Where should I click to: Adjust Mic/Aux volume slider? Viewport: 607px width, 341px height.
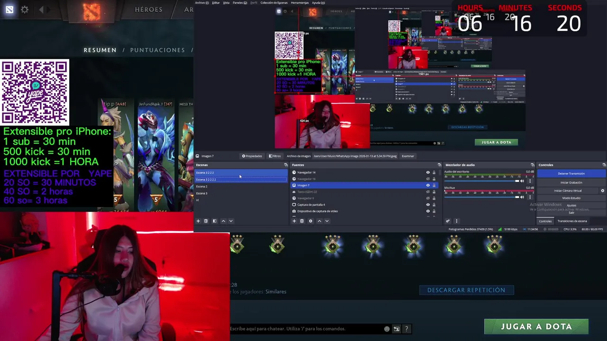(x=481, y=197)
